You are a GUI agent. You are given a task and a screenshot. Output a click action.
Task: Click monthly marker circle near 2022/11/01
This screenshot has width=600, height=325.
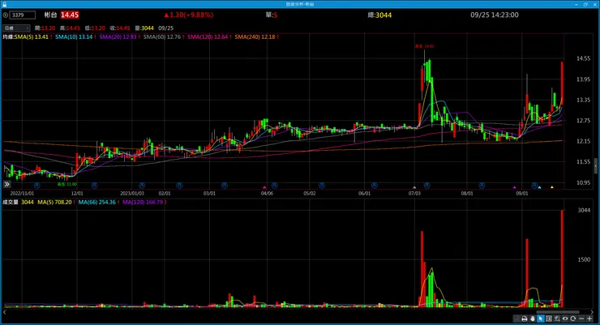click(x=37, y=186)
